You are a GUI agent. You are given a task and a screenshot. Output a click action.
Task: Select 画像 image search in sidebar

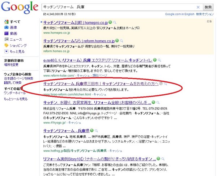pyautogui.click(x=13, y=27)
